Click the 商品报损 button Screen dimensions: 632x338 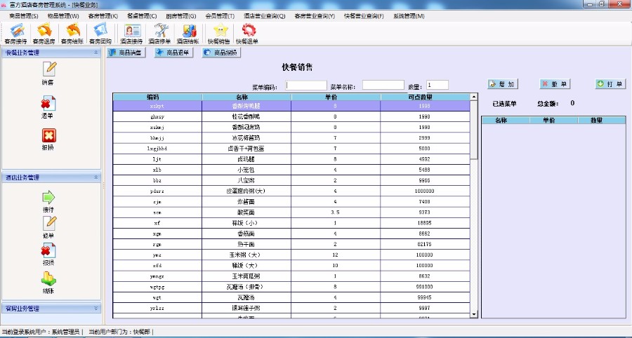coord(221,53)
